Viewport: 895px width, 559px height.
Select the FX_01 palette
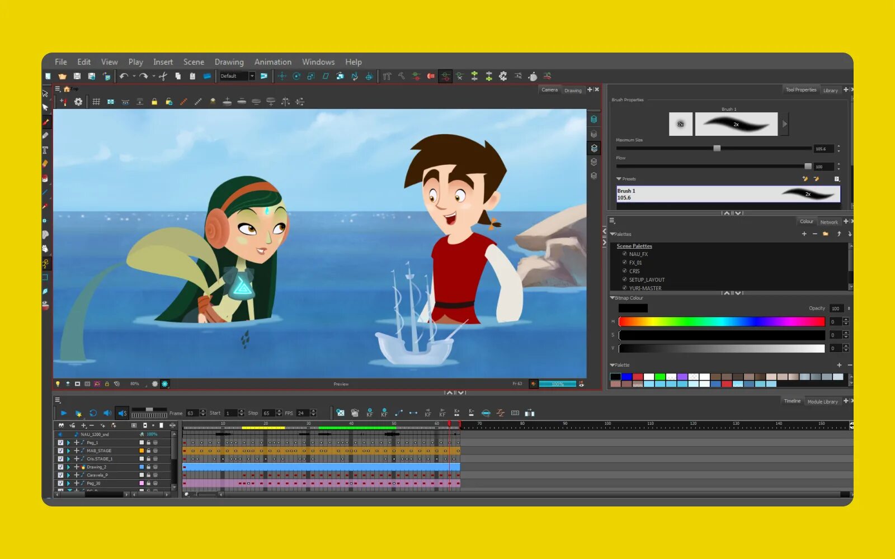635,263
